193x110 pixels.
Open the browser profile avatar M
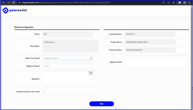185,3
